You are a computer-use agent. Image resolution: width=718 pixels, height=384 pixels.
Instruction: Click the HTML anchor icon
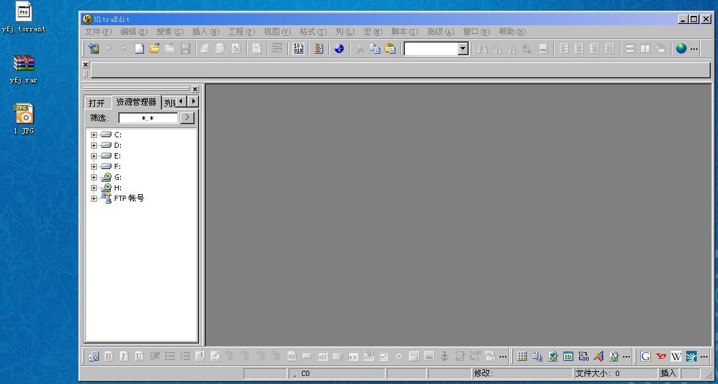[444, 356]
